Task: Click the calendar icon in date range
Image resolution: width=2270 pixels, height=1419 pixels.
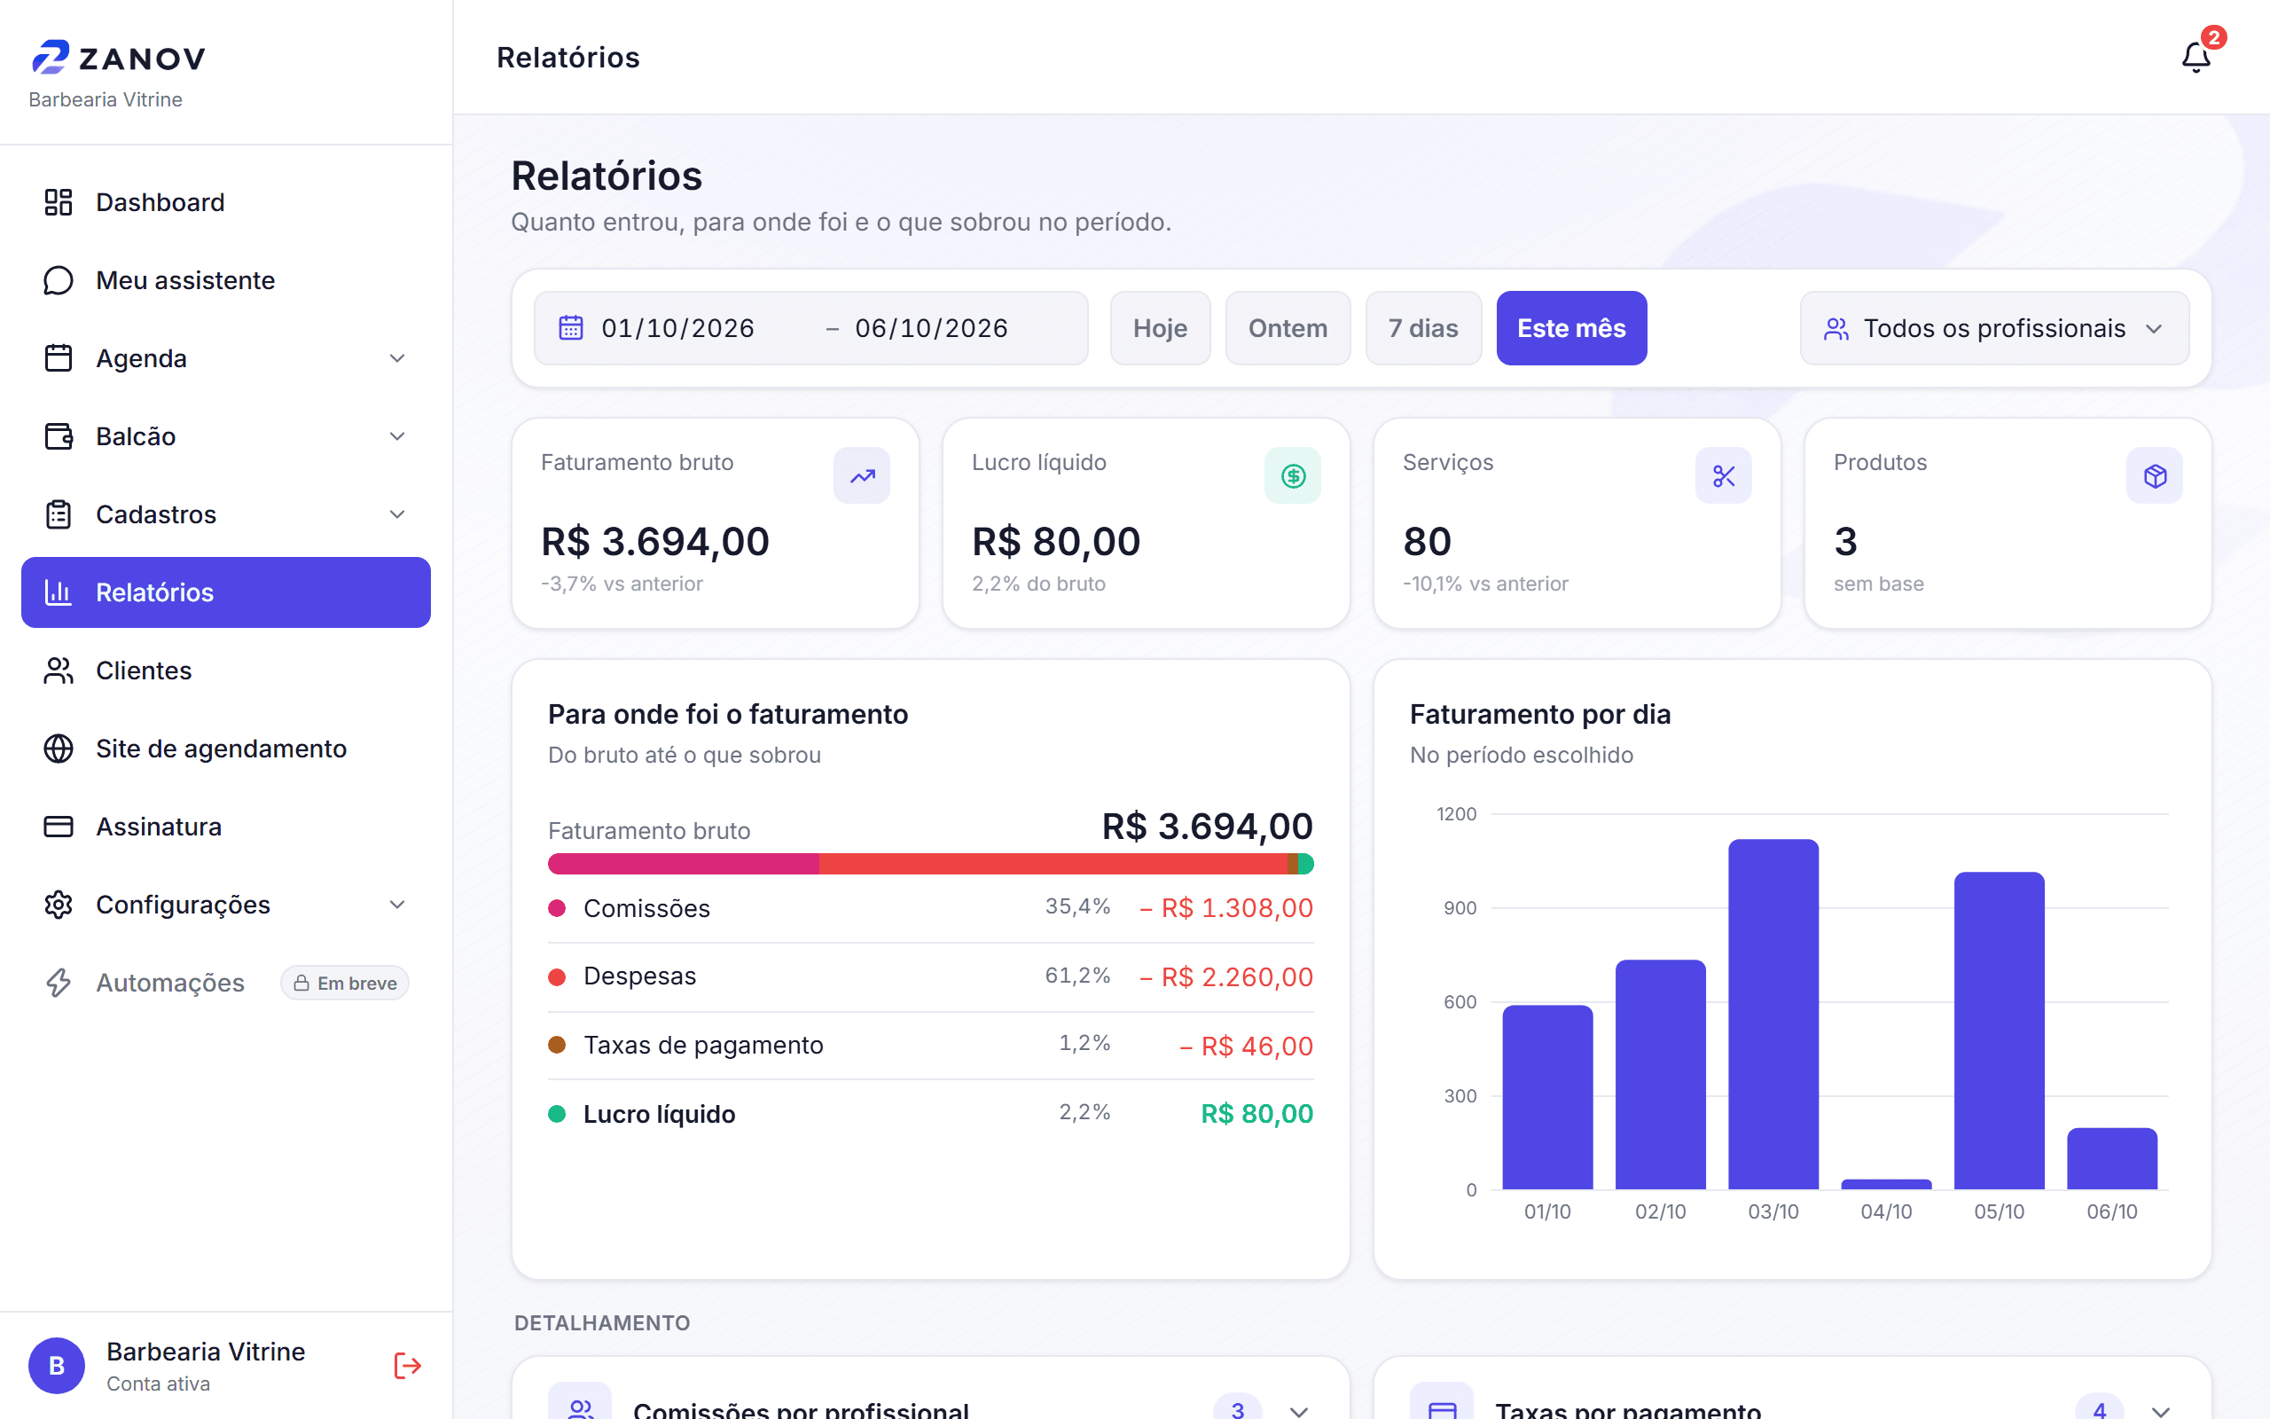Action: point(571,327)
